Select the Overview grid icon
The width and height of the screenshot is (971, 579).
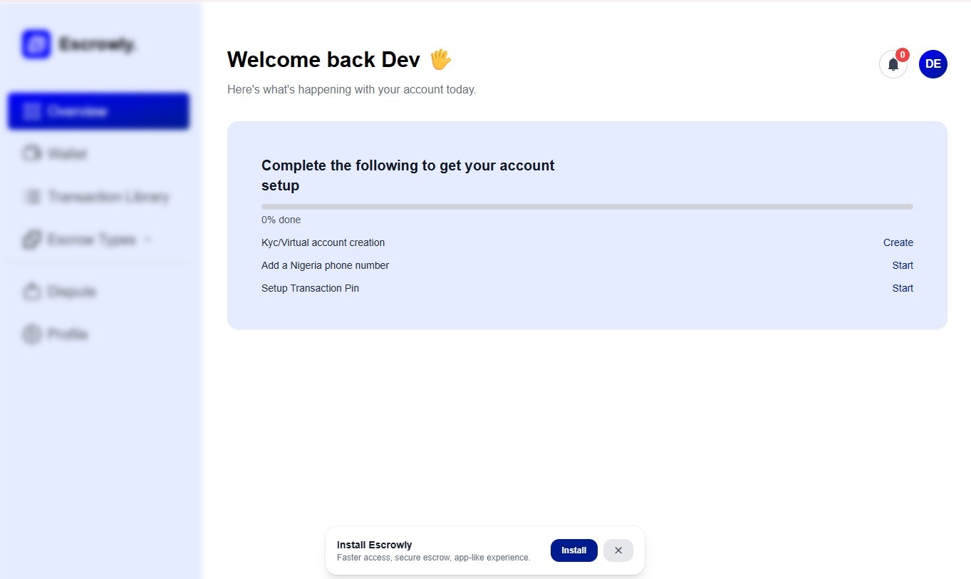coord(32,111)
